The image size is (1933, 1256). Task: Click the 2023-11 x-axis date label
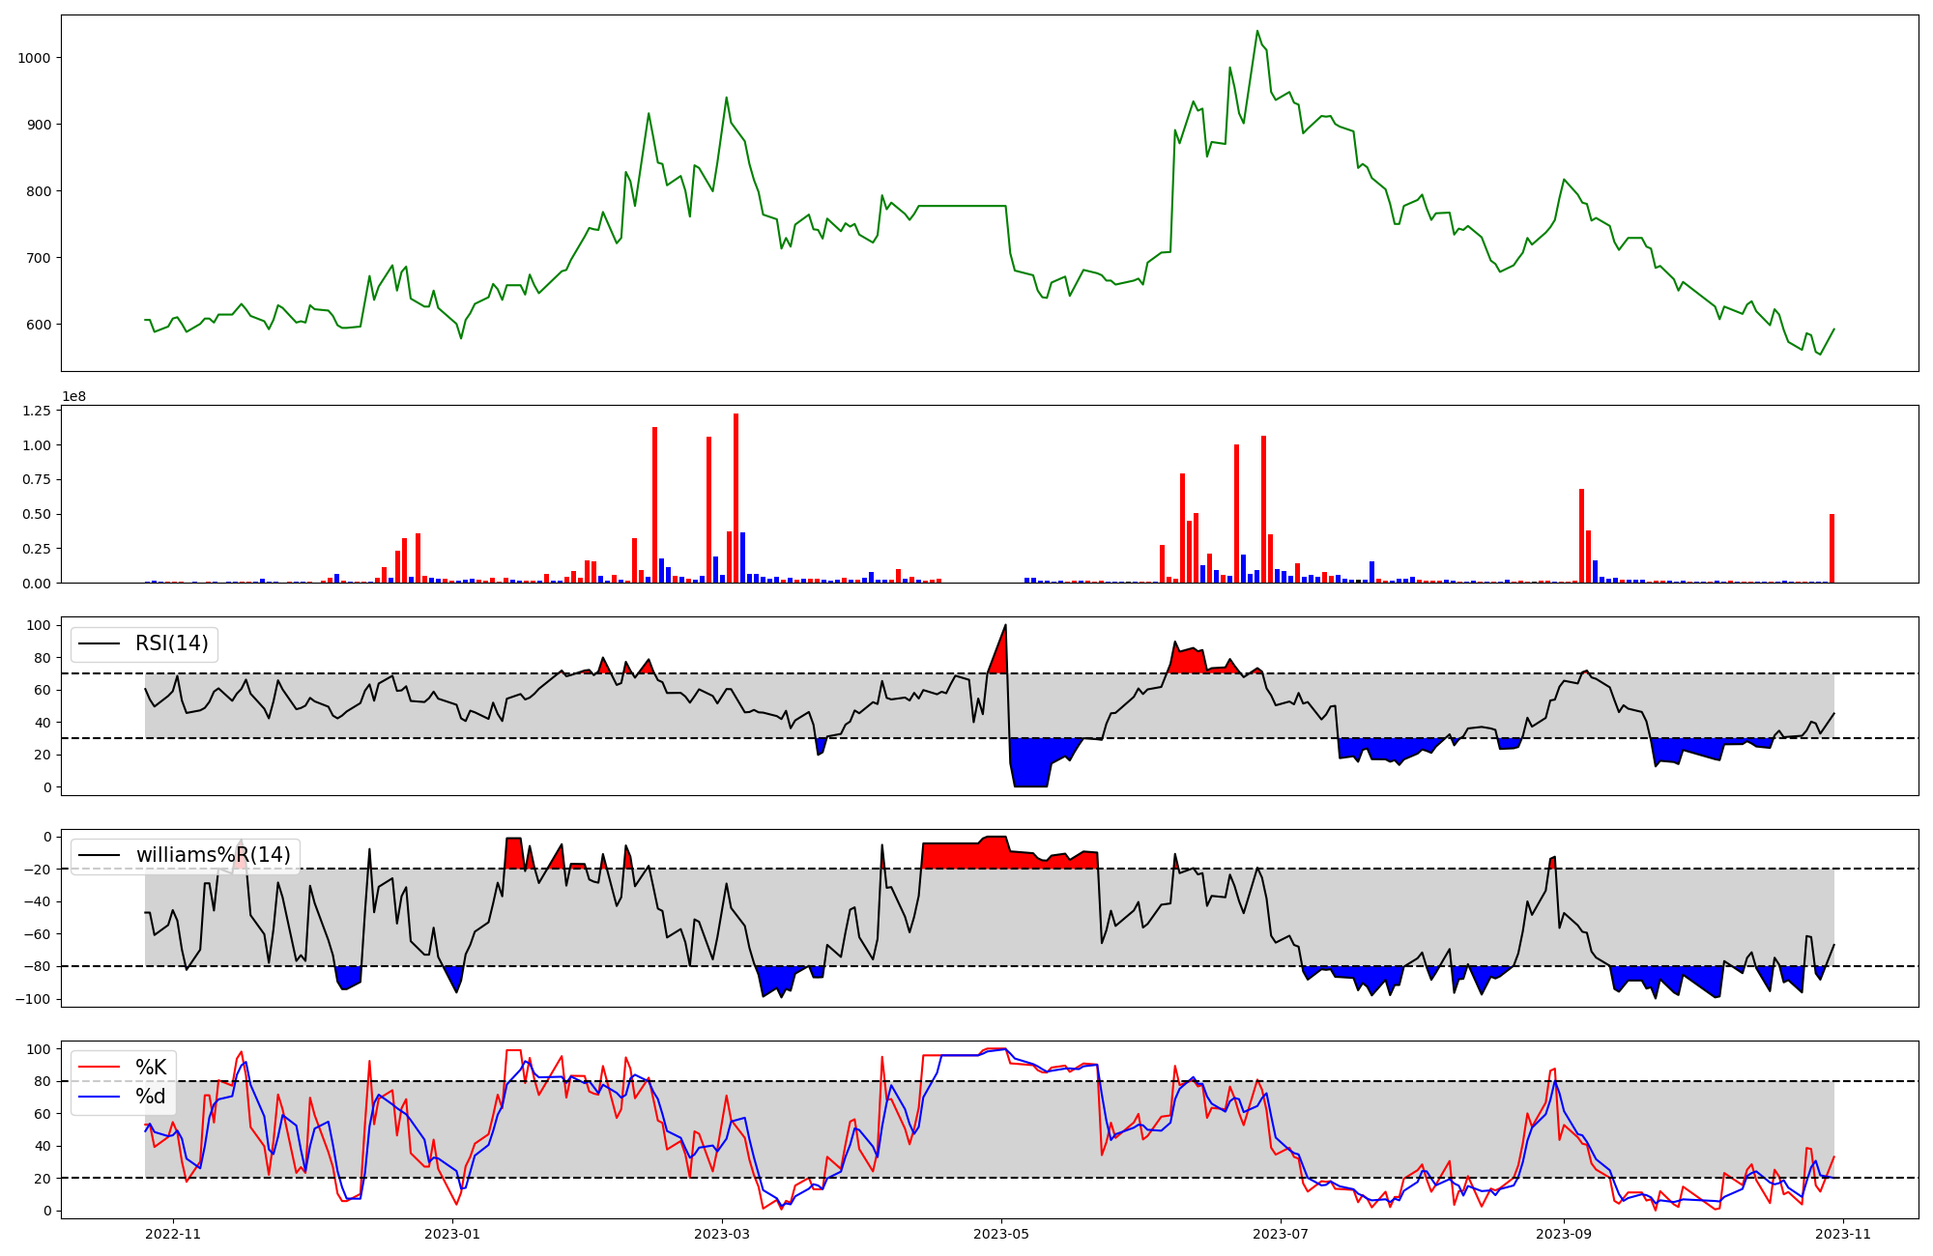[x=1843, y=1233]
